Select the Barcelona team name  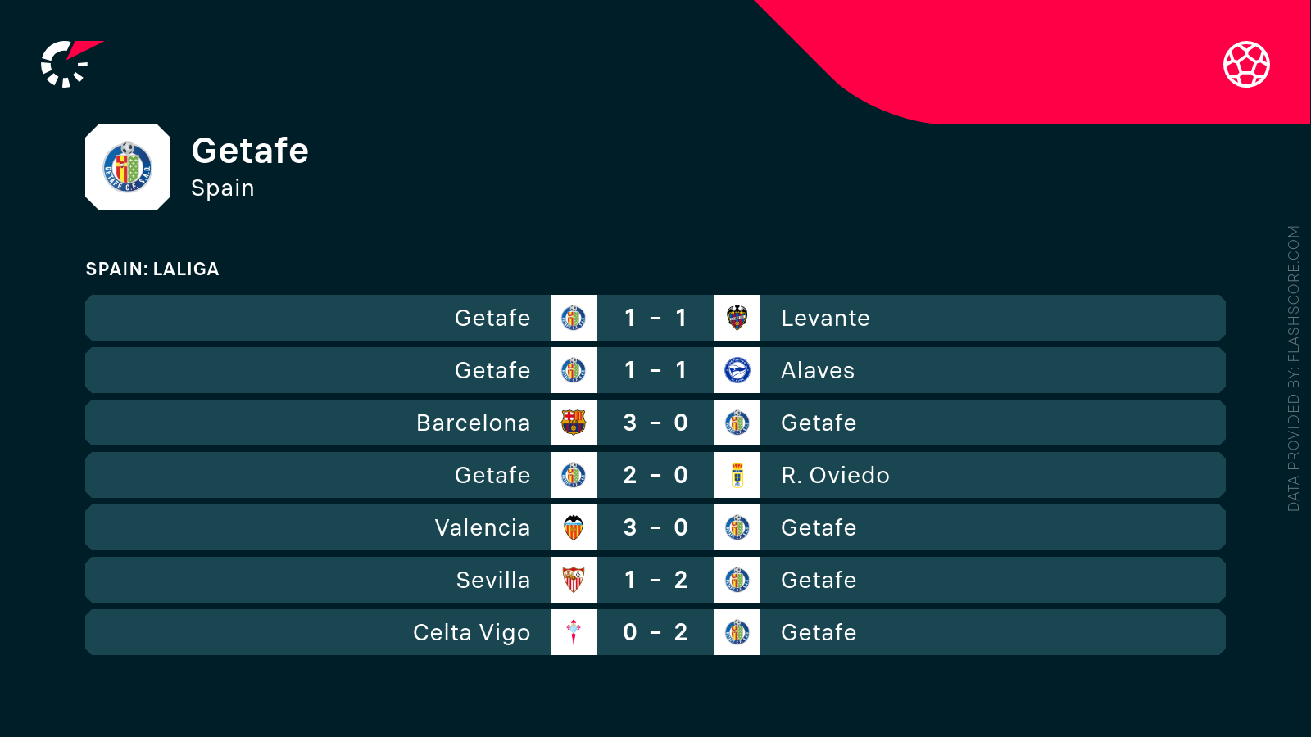(x=473, y=423)
